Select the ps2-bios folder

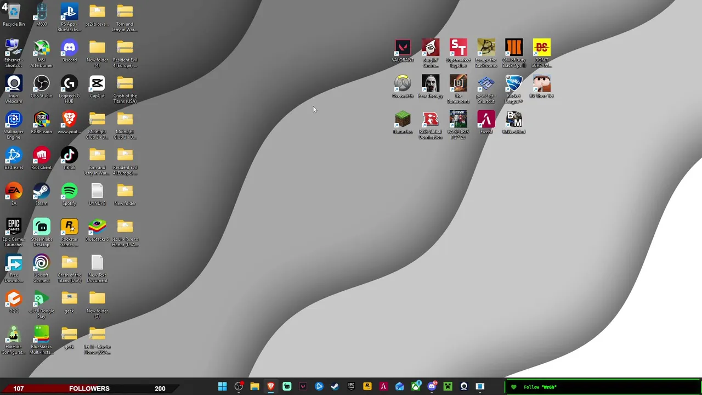(x=97, y=15)
